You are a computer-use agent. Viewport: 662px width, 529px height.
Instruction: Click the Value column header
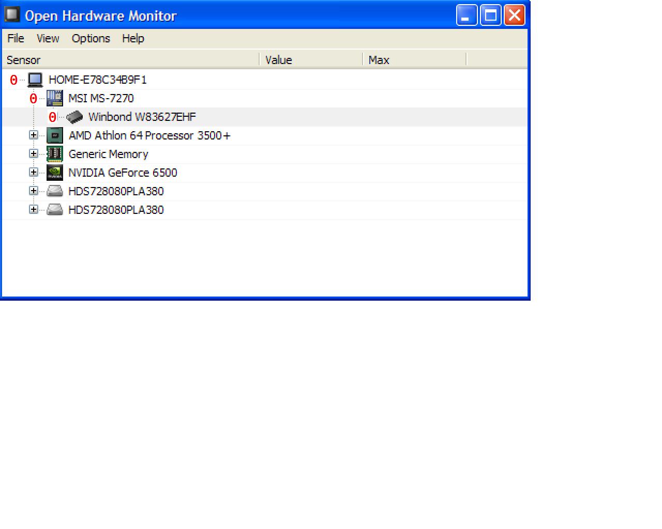pos(311,60)
